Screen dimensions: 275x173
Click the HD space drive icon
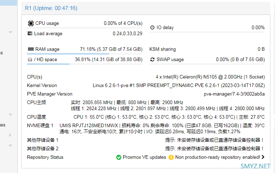pos(30,60)
